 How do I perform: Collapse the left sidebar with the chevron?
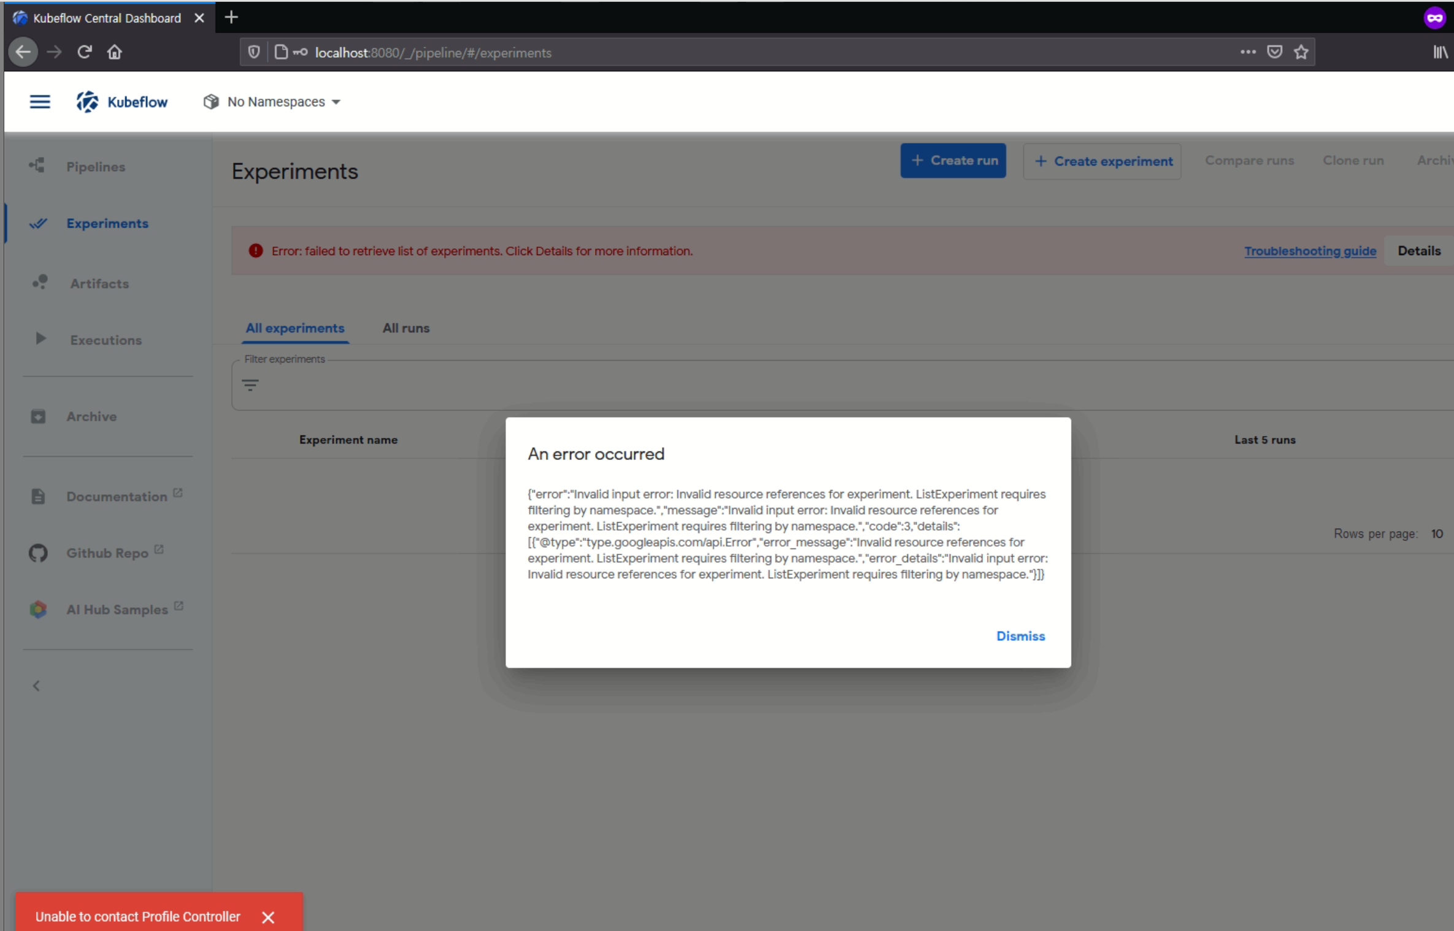click(x=36, y=685)
